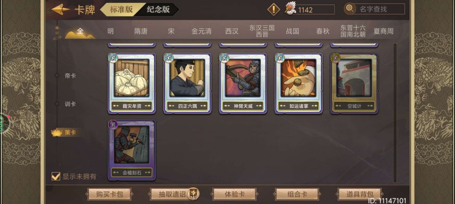Select 训卡 in the side list
This screenshot has width=455, height=204.
tap(70, 104)
